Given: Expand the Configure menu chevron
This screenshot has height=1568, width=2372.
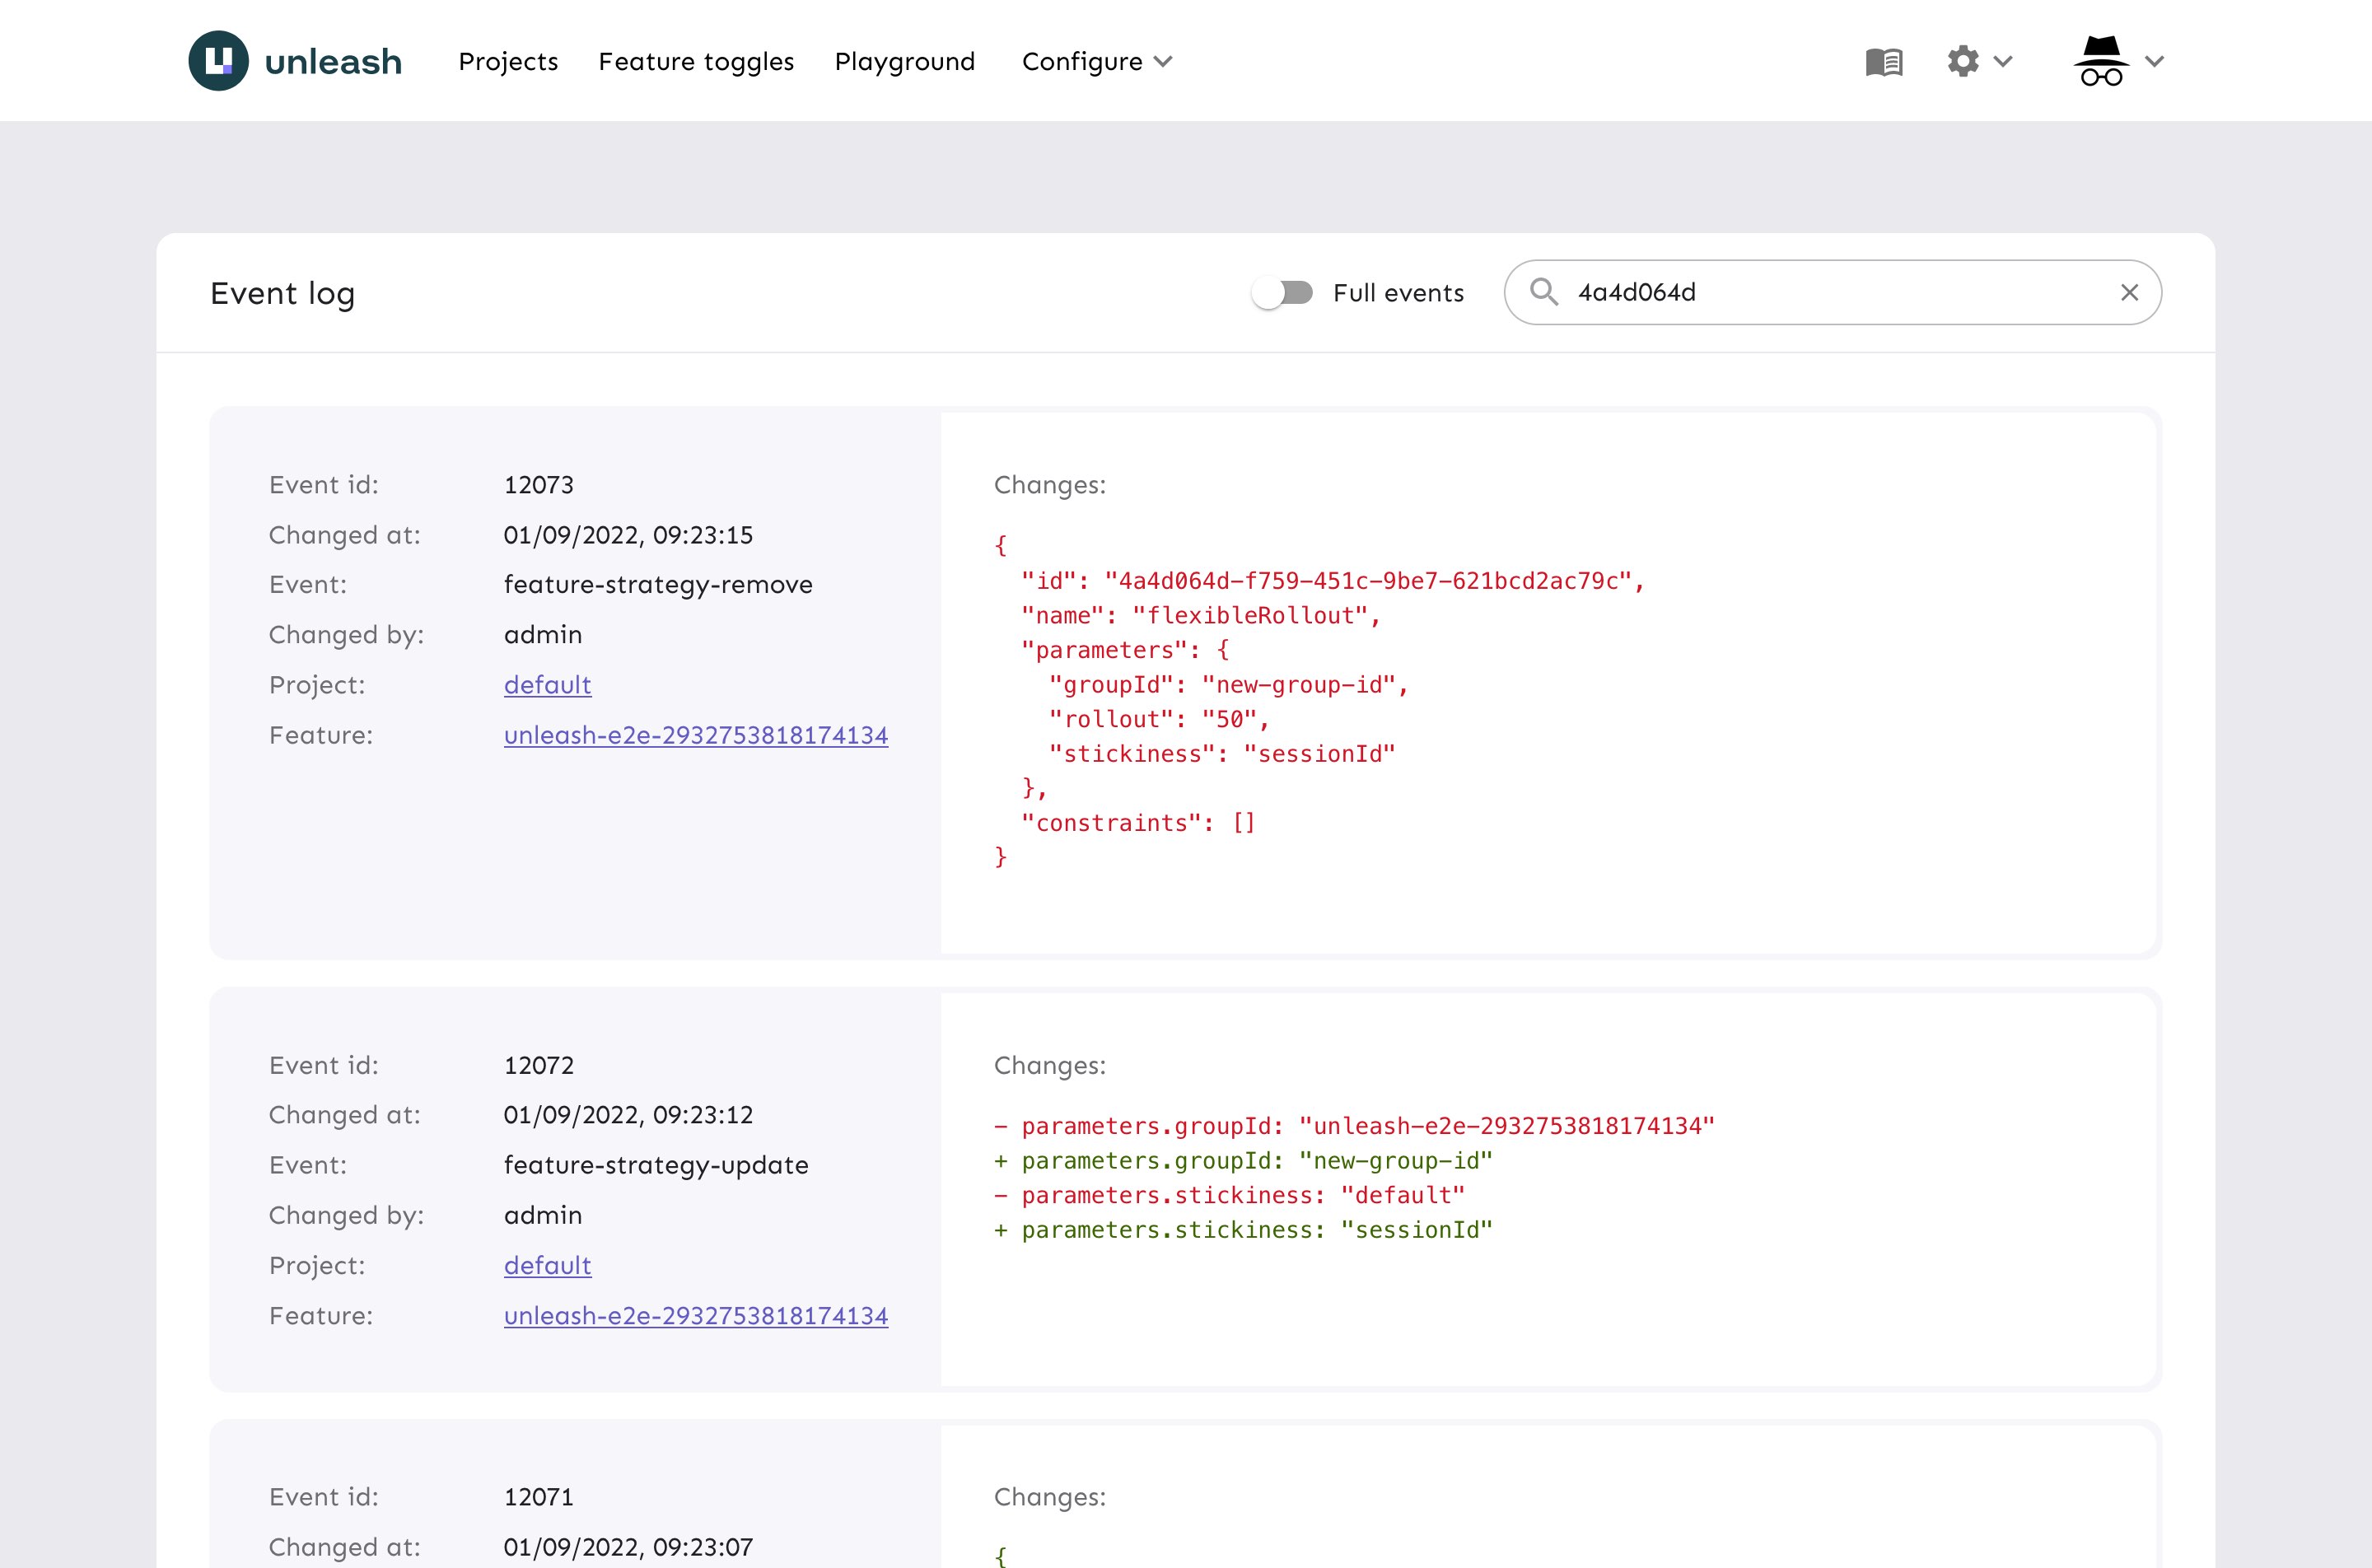Looking at the screenshot, I should pos(1163,61).
